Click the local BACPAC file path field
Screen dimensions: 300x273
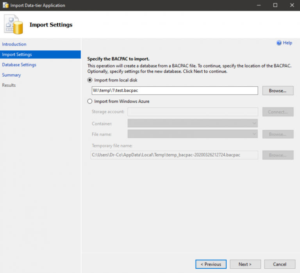(x=175, y=91)
